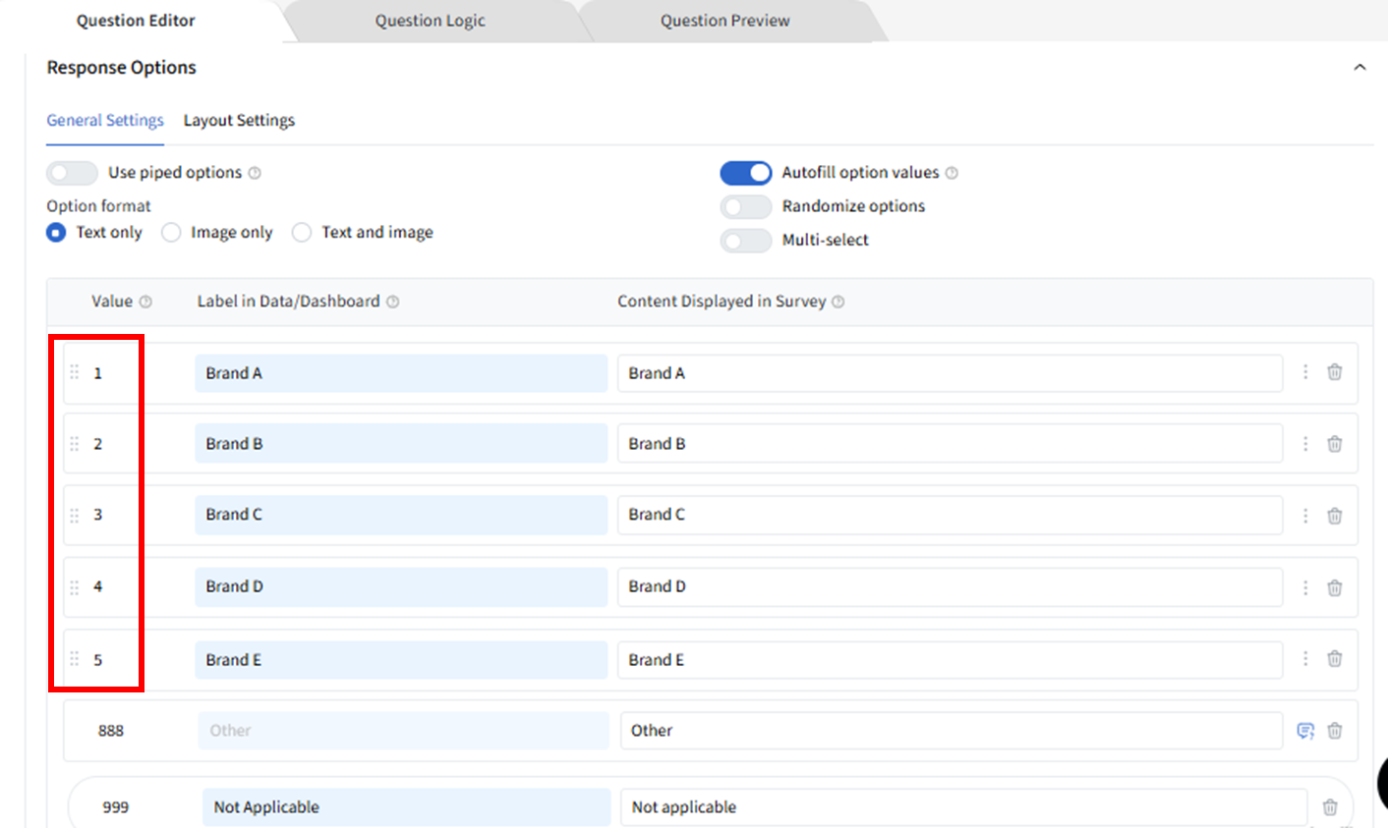Viewport: 1388px width, 828px height.
Task: Turn off Autofill option values
Action: [x=745, y=173]
